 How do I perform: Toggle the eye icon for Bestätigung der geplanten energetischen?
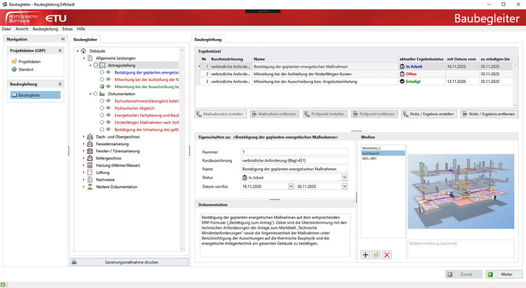click(x=108, y=72)
